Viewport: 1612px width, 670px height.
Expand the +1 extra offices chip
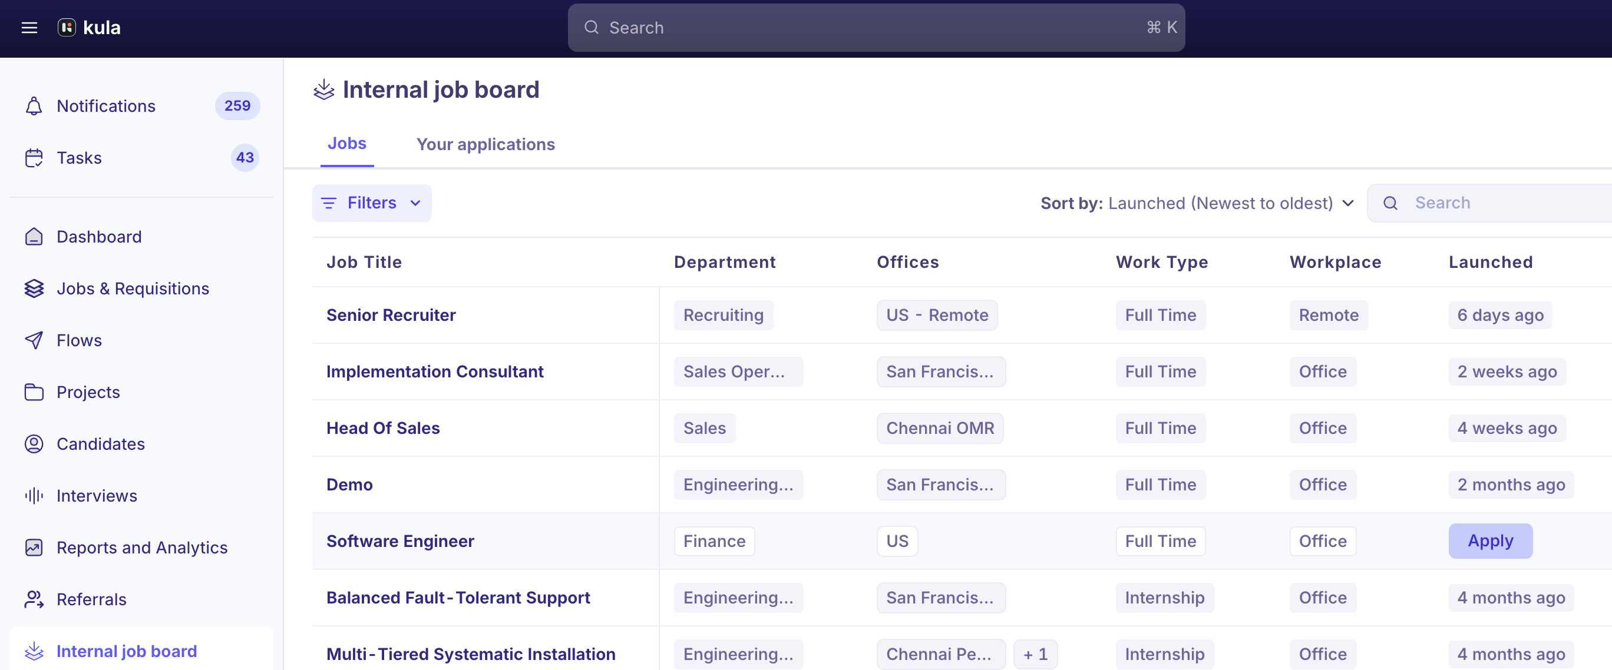[x=1035, y=654]
